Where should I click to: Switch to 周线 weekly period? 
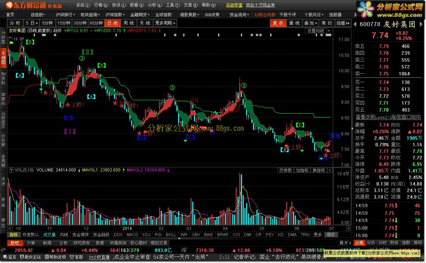pyautogui.click(x=129, y=23)
